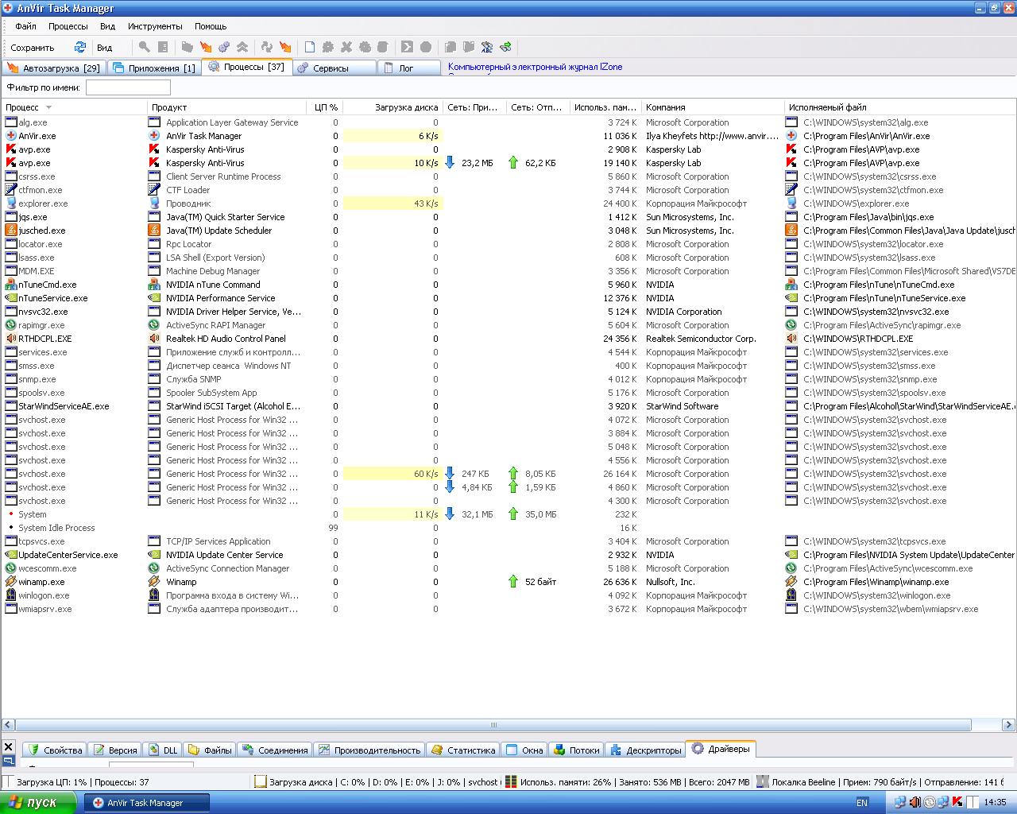Image resolution: width=1017 pixels, height=814 pixels.
Task: Click the double chevron up toolbar icon
Action: click(242, 47)
